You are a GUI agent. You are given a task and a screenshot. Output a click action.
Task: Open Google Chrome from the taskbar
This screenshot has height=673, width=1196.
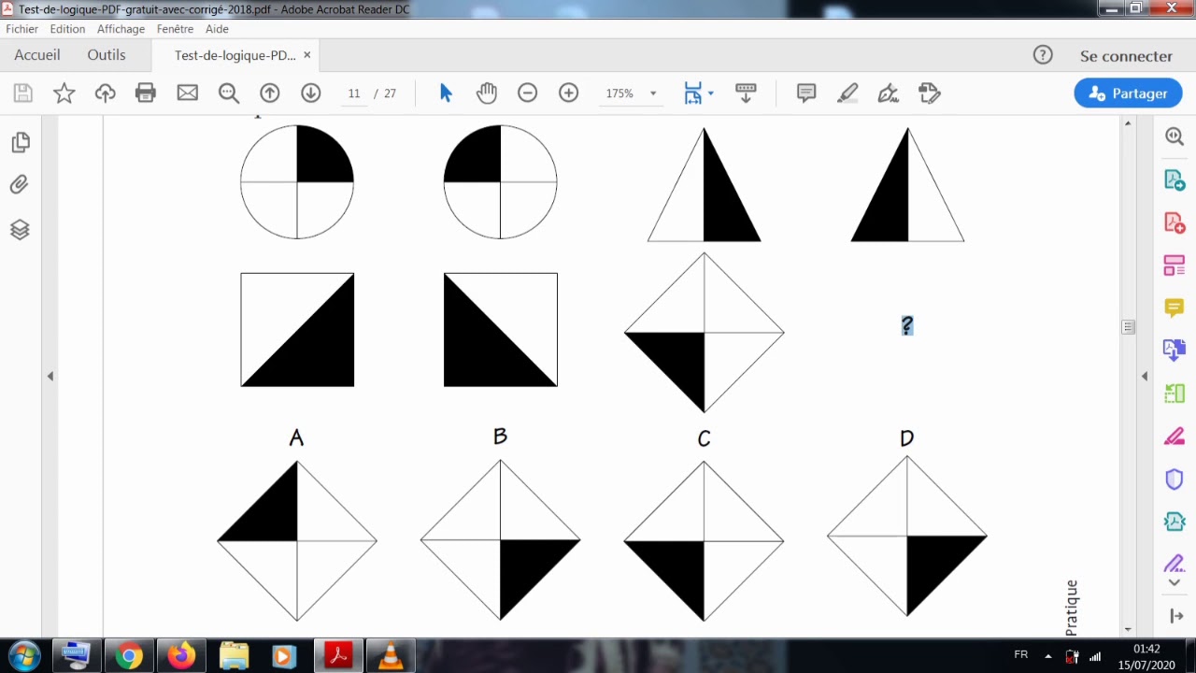129,656
